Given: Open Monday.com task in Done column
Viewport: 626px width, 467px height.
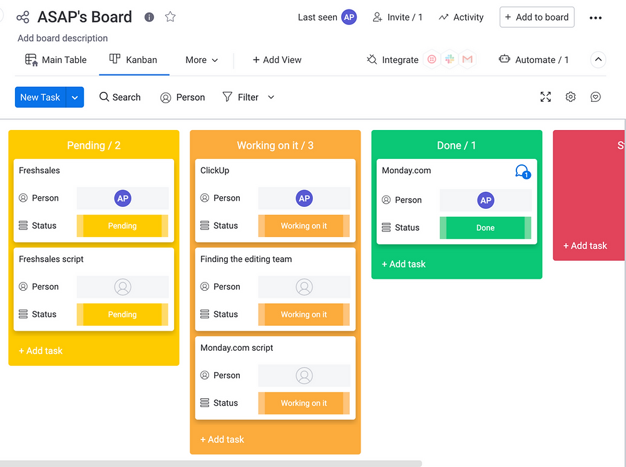Looking at the screenshot, I should tap(406, 170).
